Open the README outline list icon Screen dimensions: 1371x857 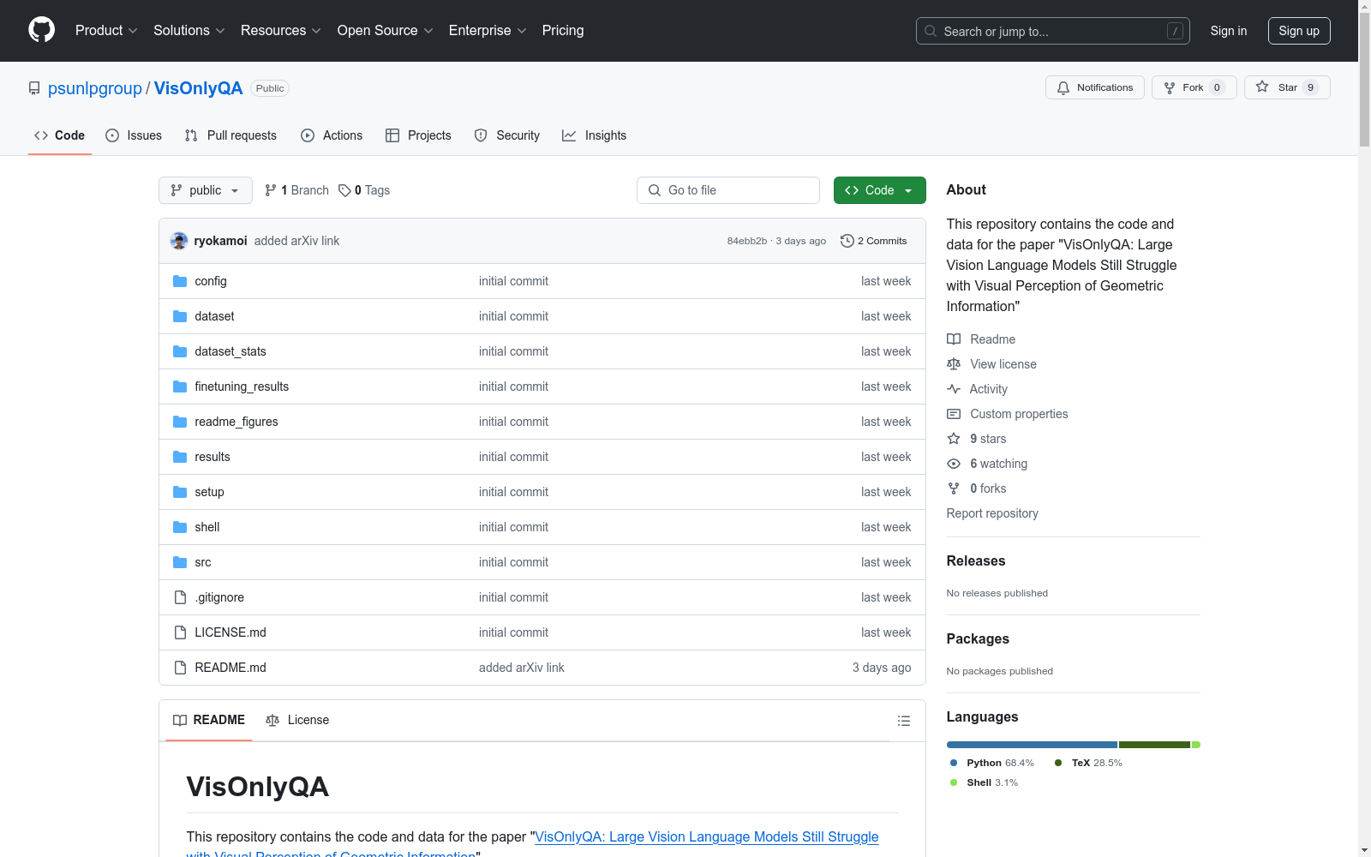click(x=904, y=721)
